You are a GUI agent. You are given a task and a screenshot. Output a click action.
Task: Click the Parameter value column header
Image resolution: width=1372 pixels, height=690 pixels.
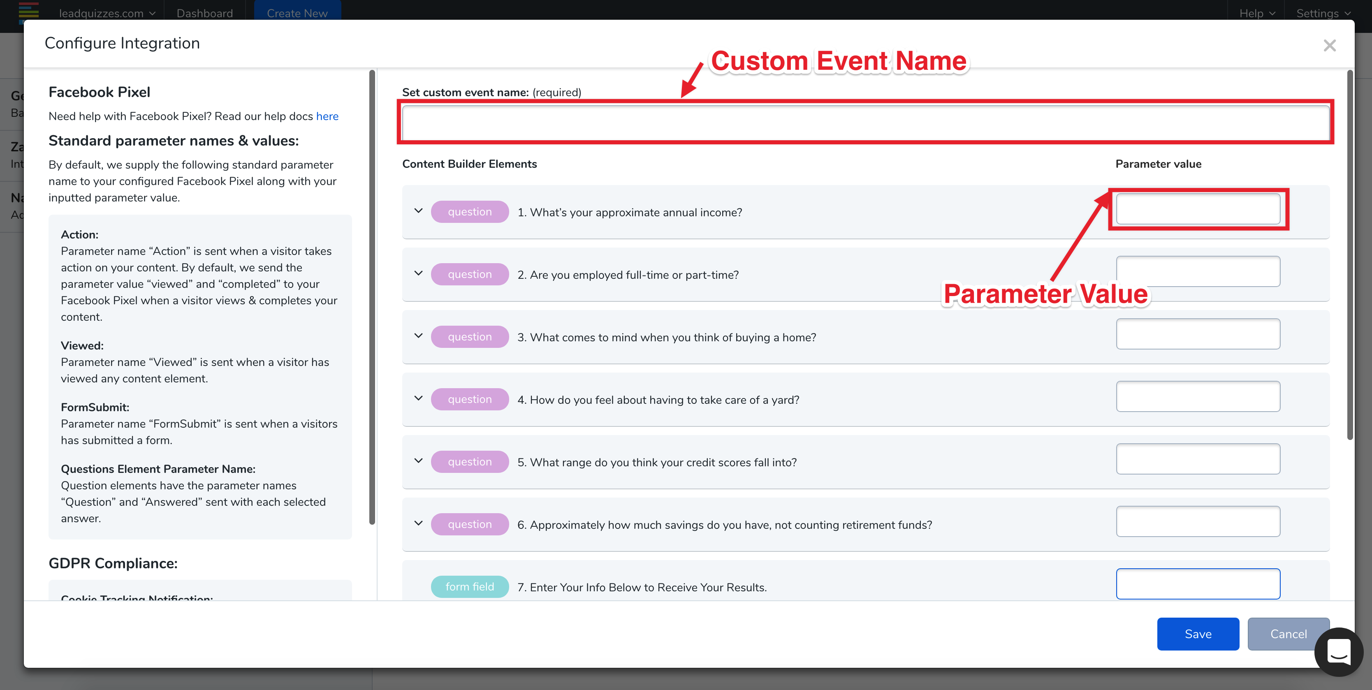pyautogui.click(x=1159, y=164)
